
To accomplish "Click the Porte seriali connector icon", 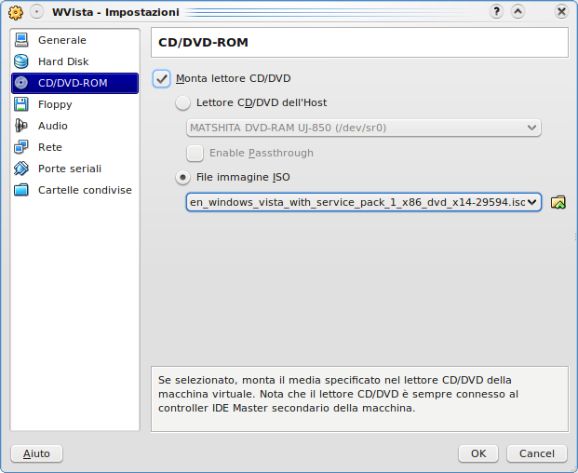I will coord(21,169).
